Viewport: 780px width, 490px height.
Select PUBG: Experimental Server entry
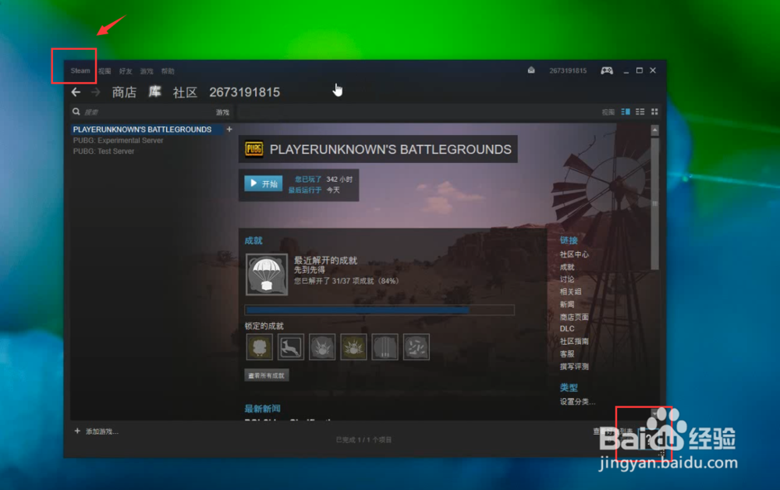coord(118,140)
